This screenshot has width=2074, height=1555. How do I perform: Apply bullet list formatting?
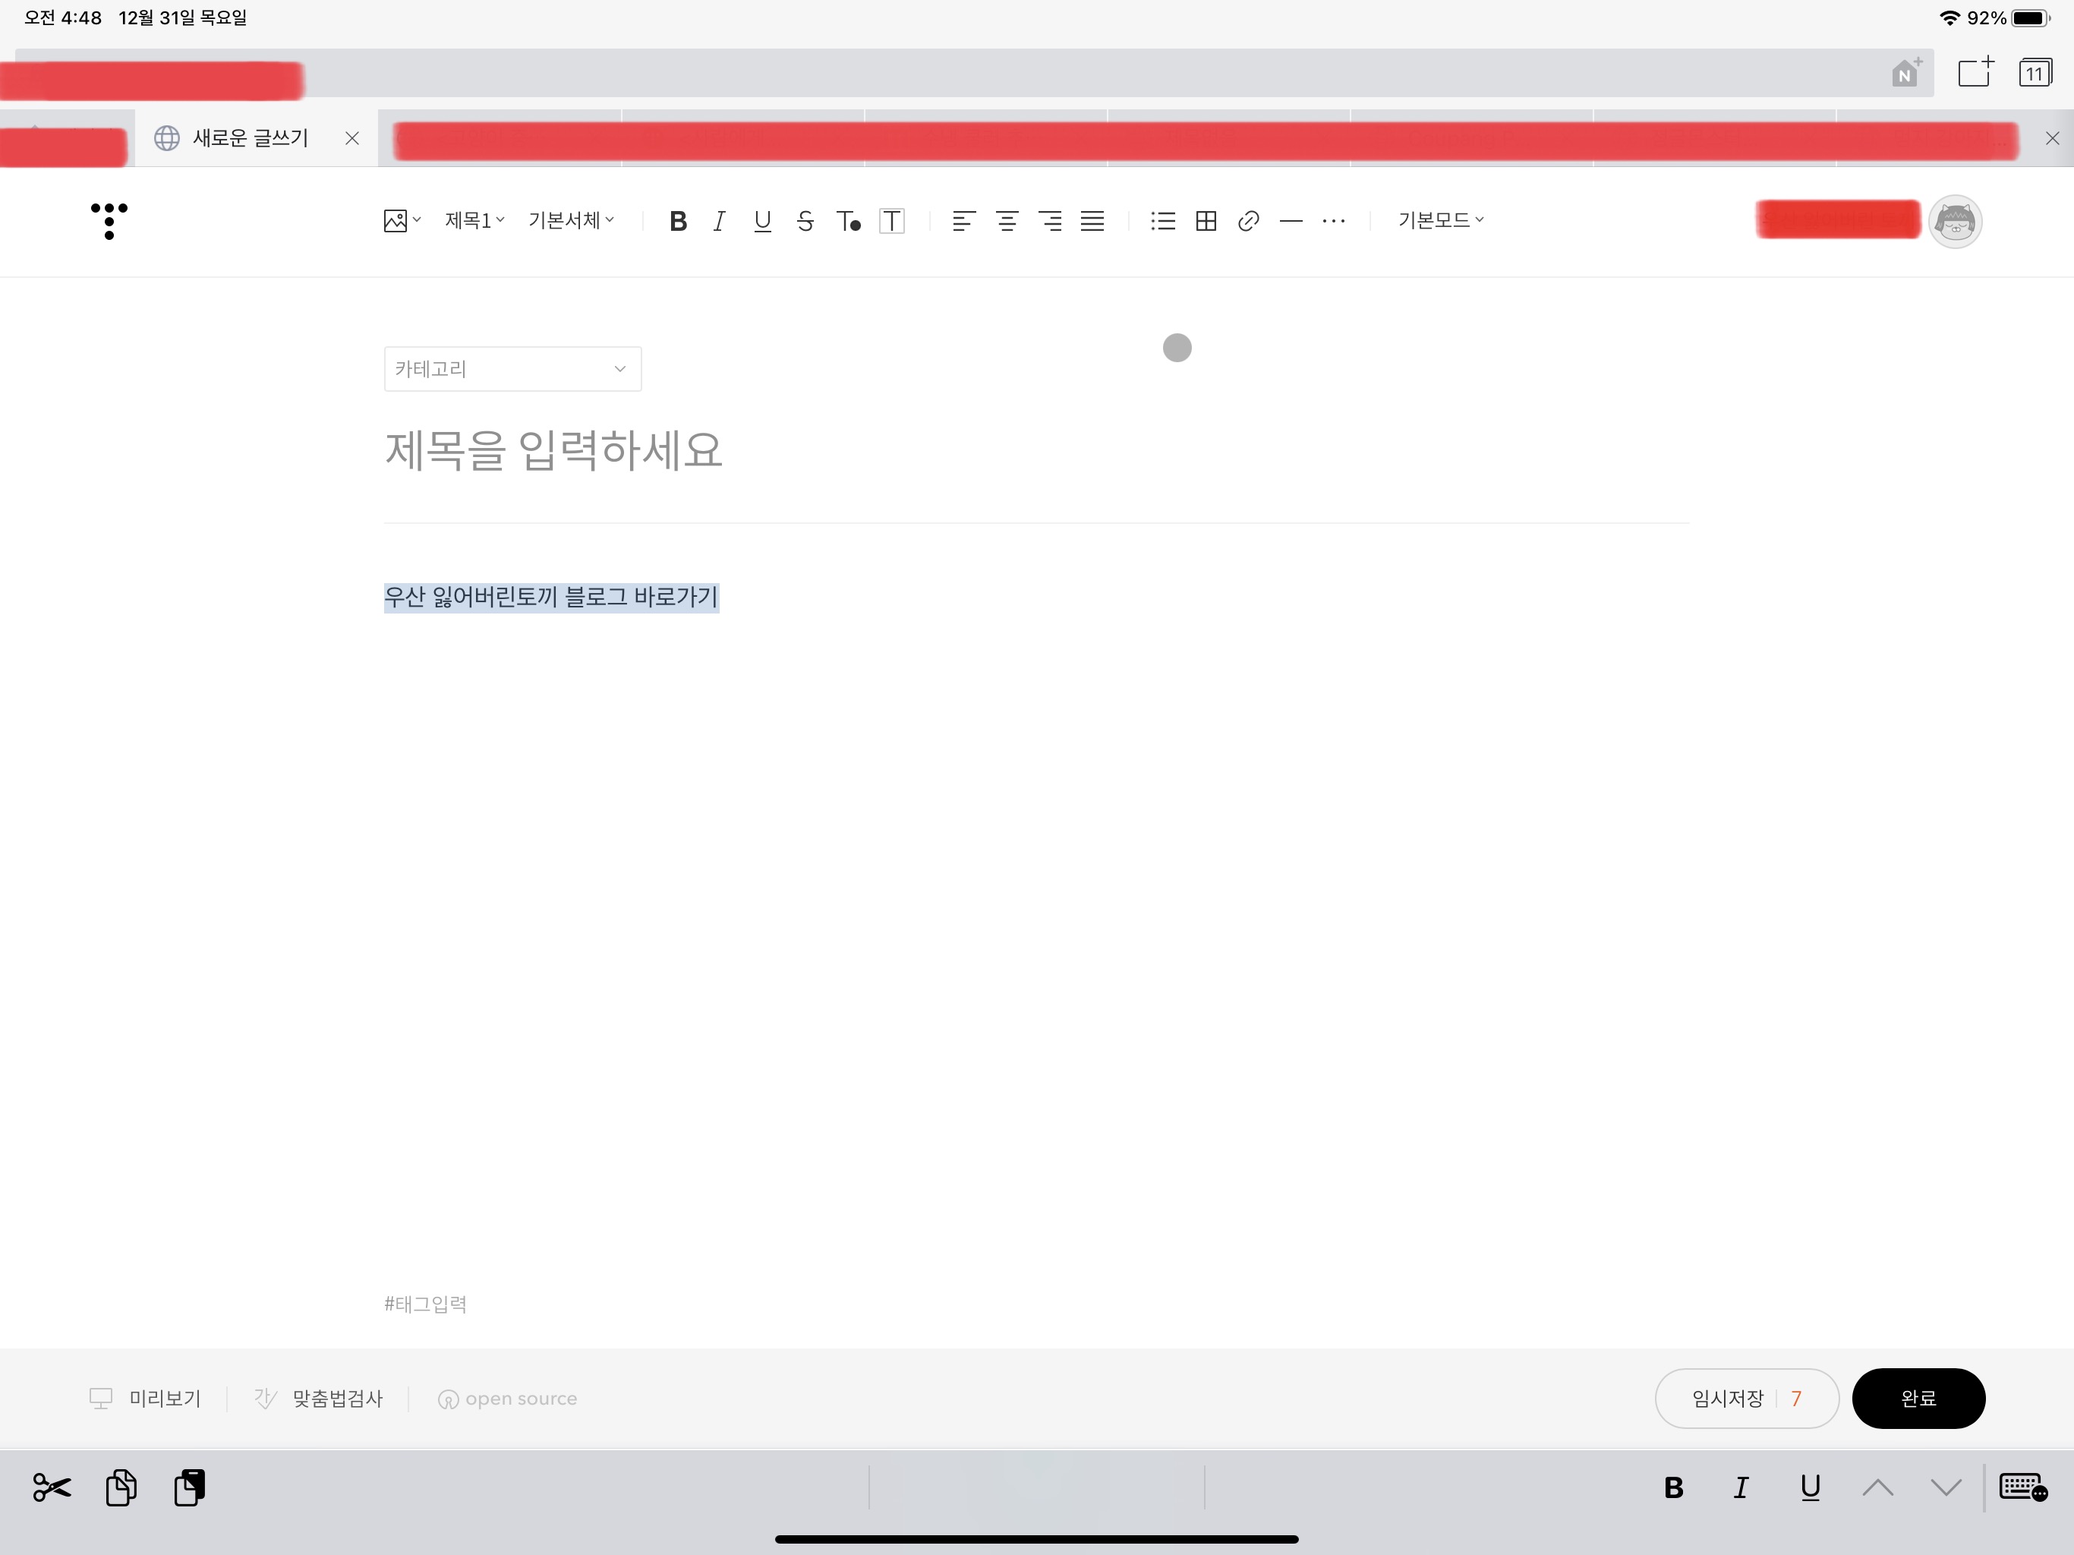click(x=1163, y=222)
